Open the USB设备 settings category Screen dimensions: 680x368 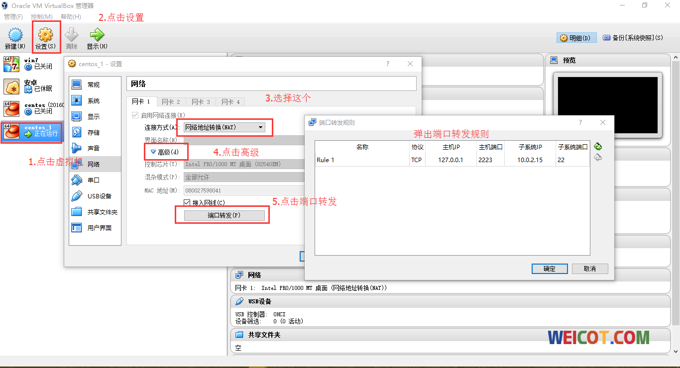click(x=95, y=196)
